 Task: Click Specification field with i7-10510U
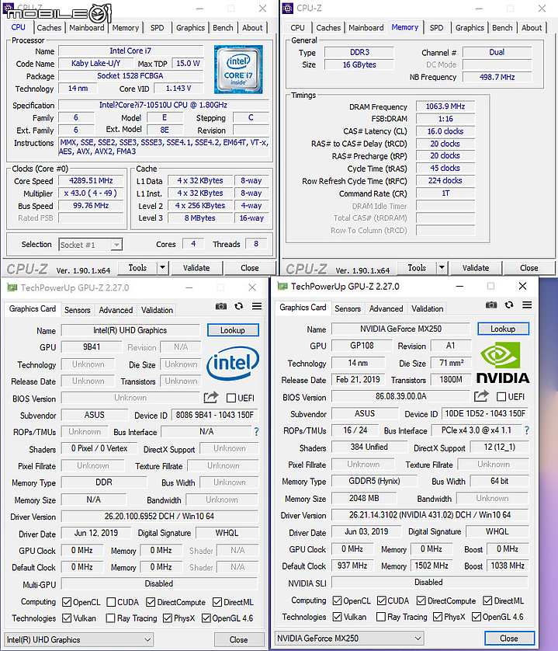tap(164, 105)
